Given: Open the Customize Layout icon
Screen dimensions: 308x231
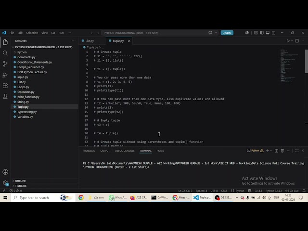Looking at the screenshot, I should pyautogui.click(x=256, y=33).
